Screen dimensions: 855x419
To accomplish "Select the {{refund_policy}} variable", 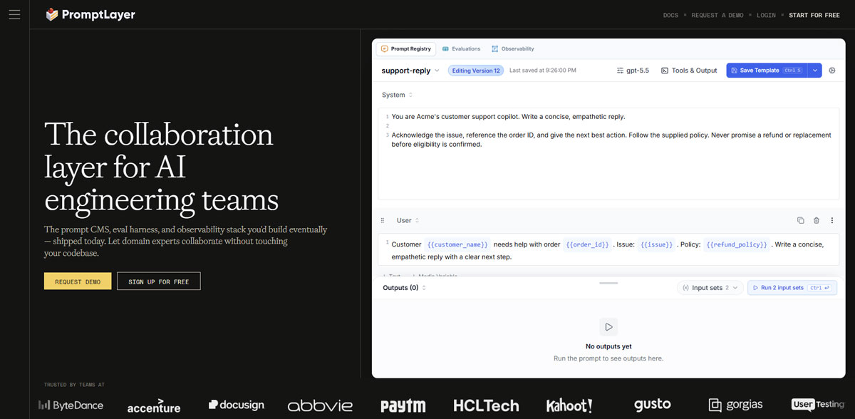I will click(x=737, y=244).
